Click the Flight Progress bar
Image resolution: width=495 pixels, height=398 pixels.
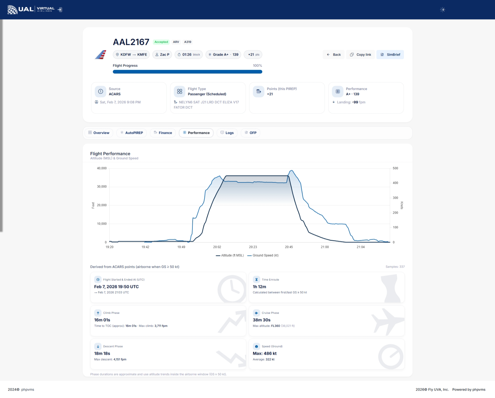187,72
